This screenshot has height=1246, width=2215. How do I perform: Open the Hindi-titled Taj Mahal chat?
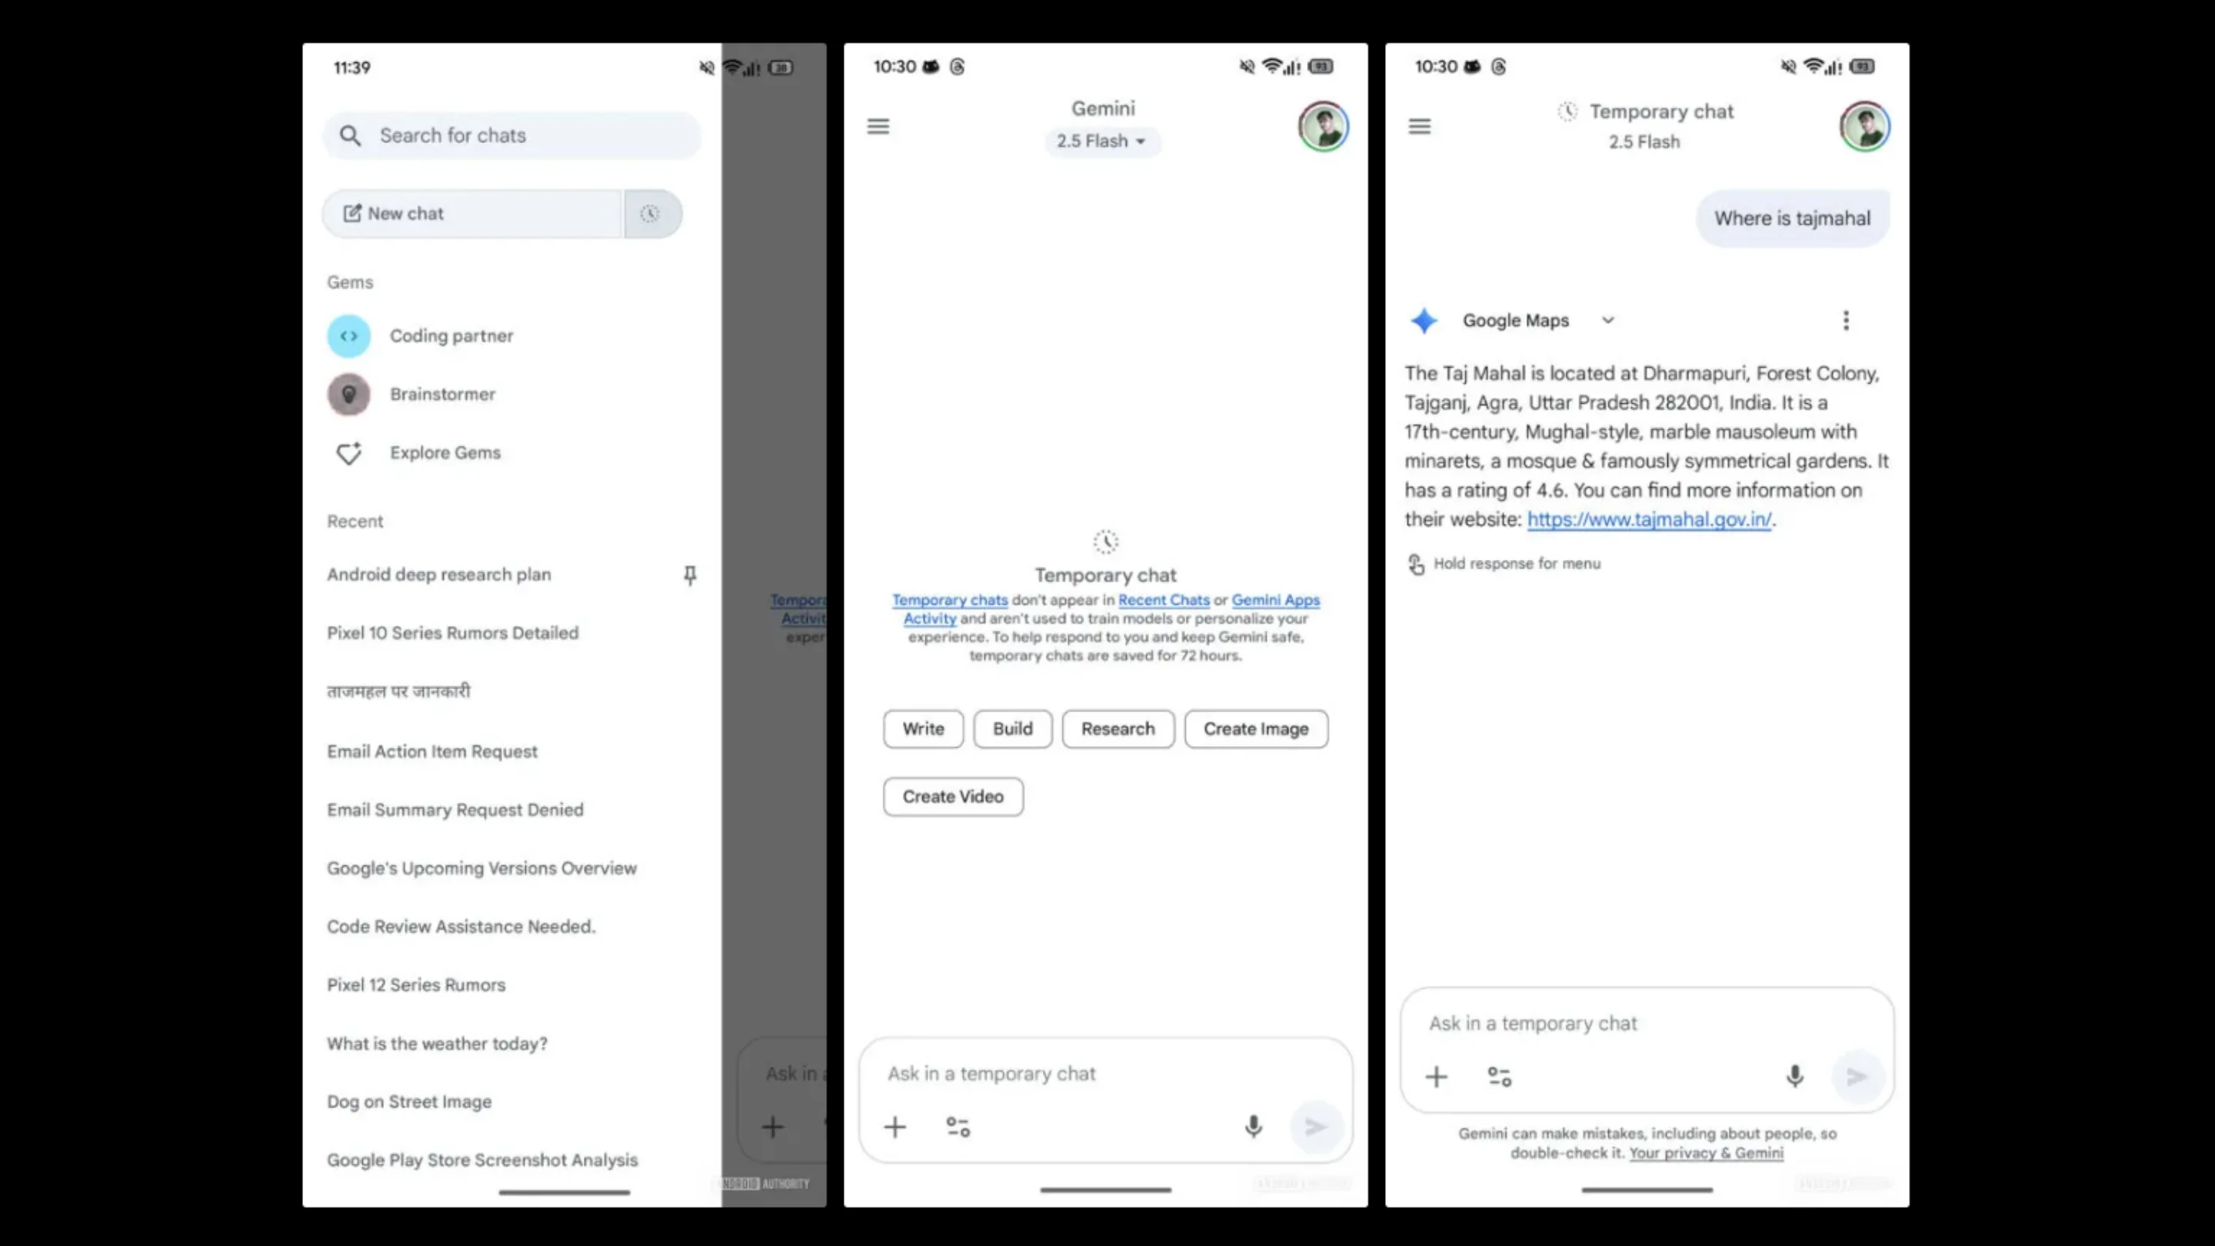(398, 691)
